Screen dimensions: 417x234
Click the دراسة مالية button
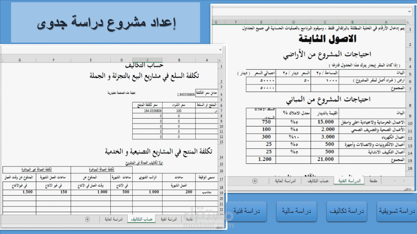click(296, 211)
